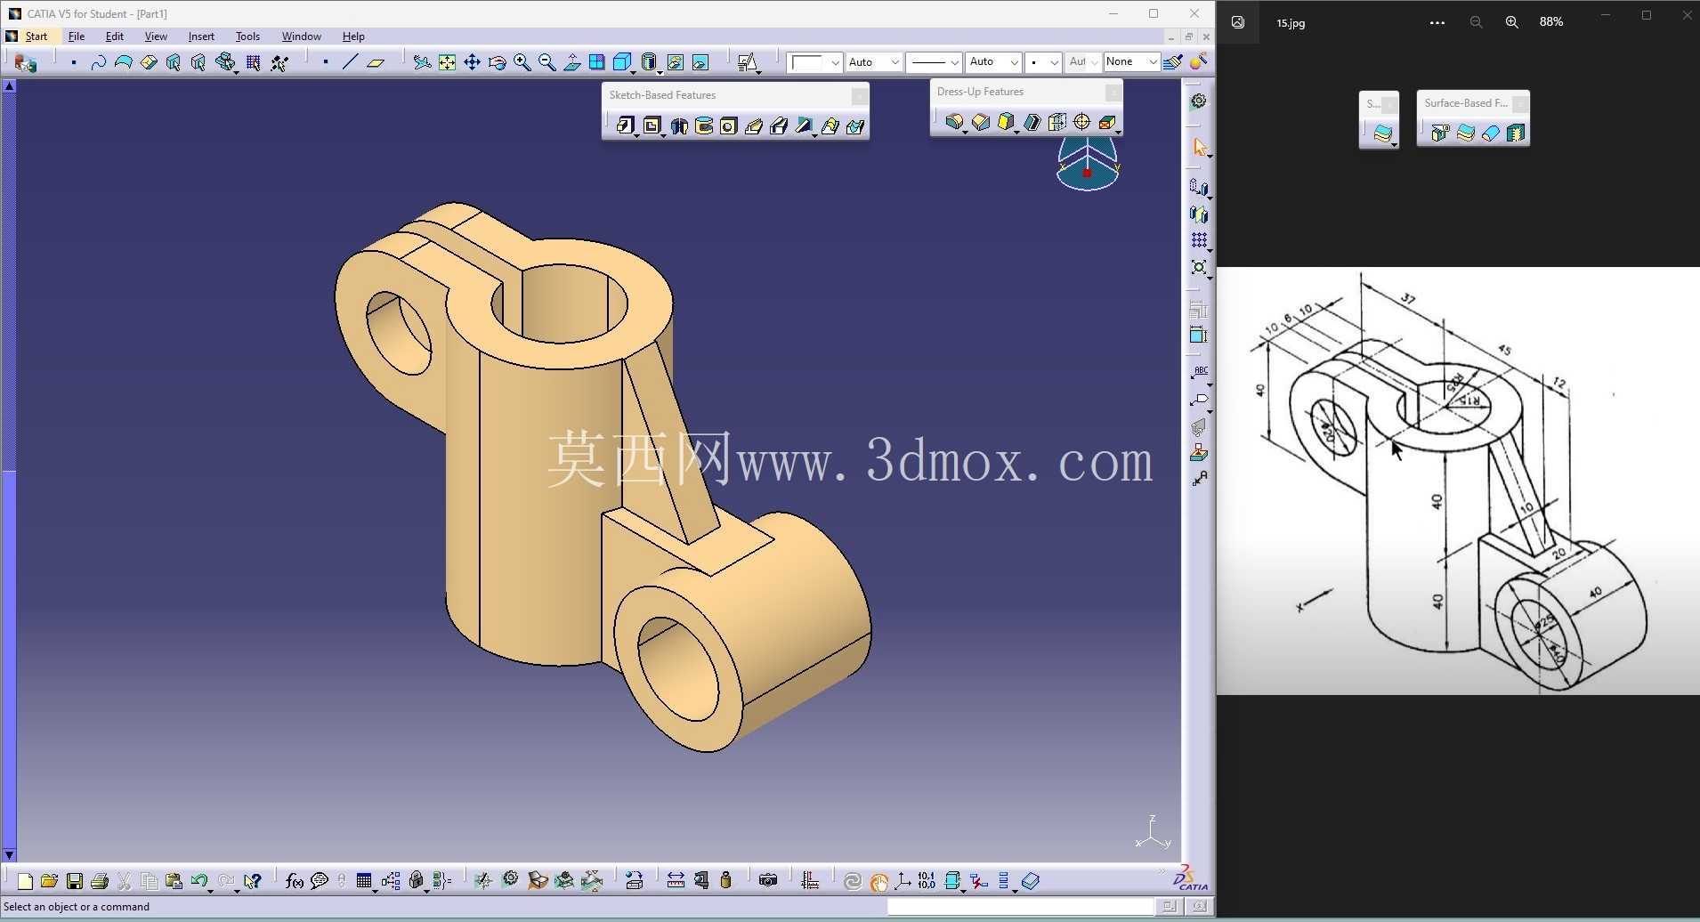This screenshot has width=1700, height=922.
Task: Select the Thickness tool in Dress-Up Features
Action: pos(1057,122)
